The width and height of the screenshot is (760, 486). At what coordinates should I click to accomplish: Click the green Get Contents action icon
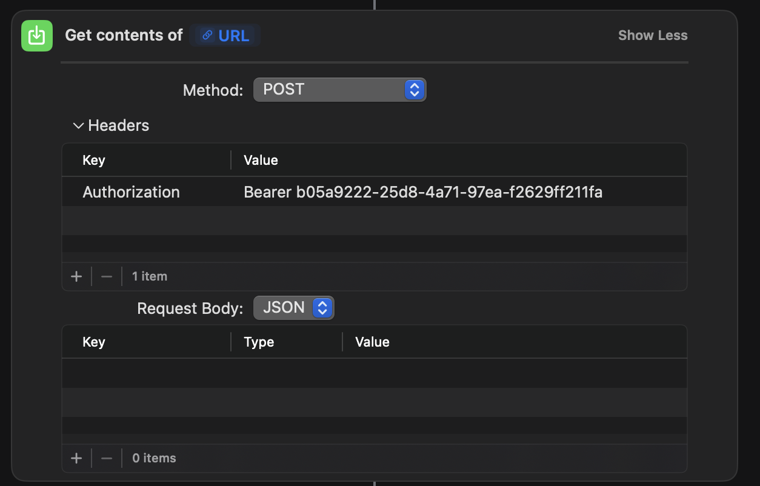[x=36, y=36]
